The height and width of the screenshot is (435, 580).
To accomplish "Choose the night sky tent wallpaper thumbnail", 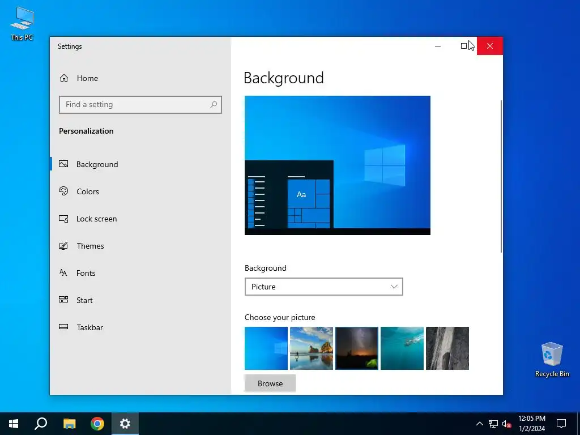I will point(357,348).
